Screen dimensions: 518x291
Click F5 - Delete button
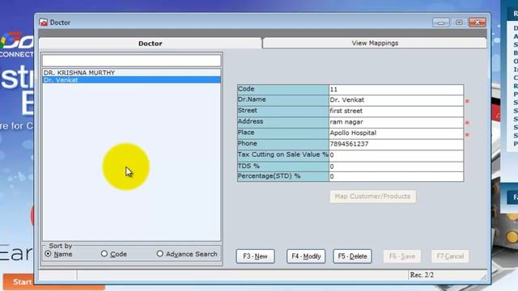coord(353,256)
